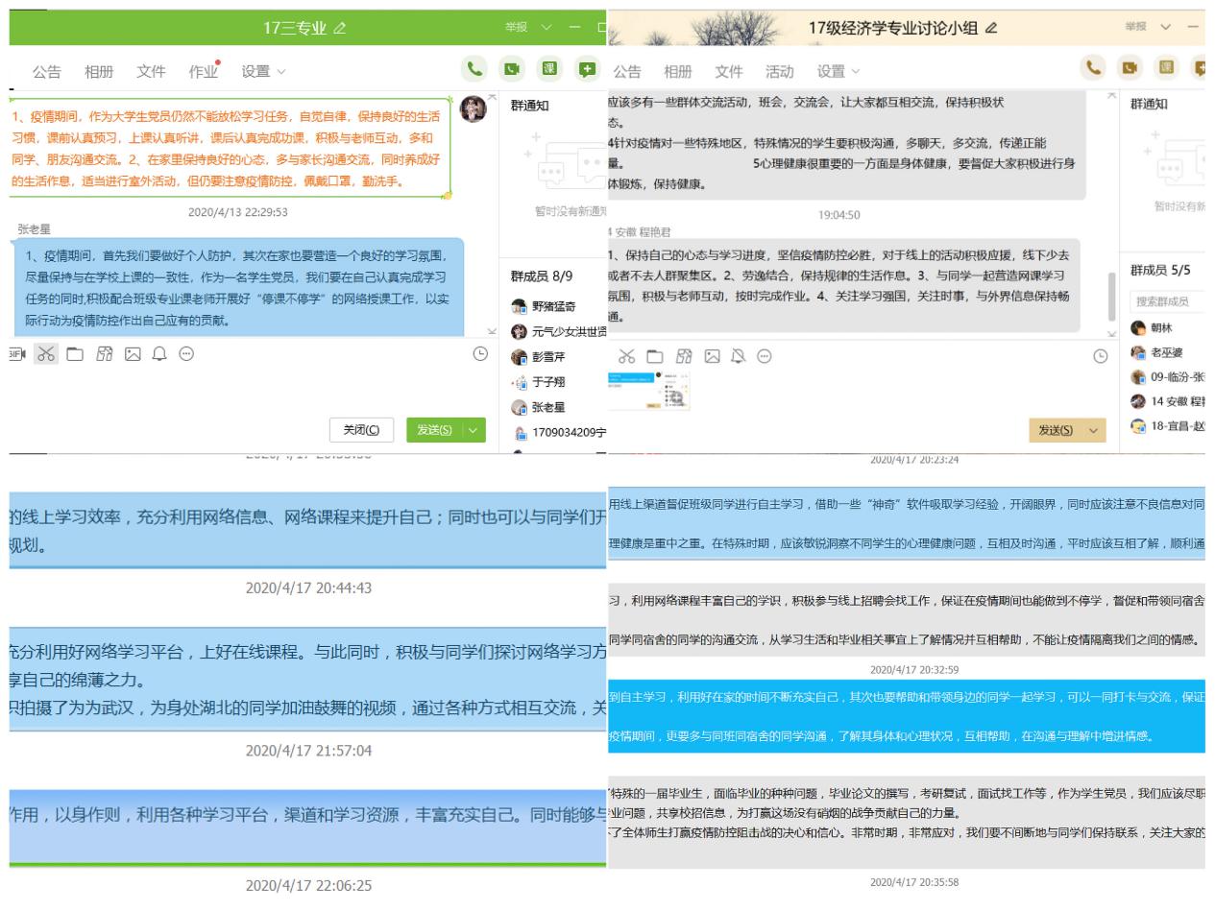Start video call in 17三专业 group
1215x911 pixels.
pos(511,70)
